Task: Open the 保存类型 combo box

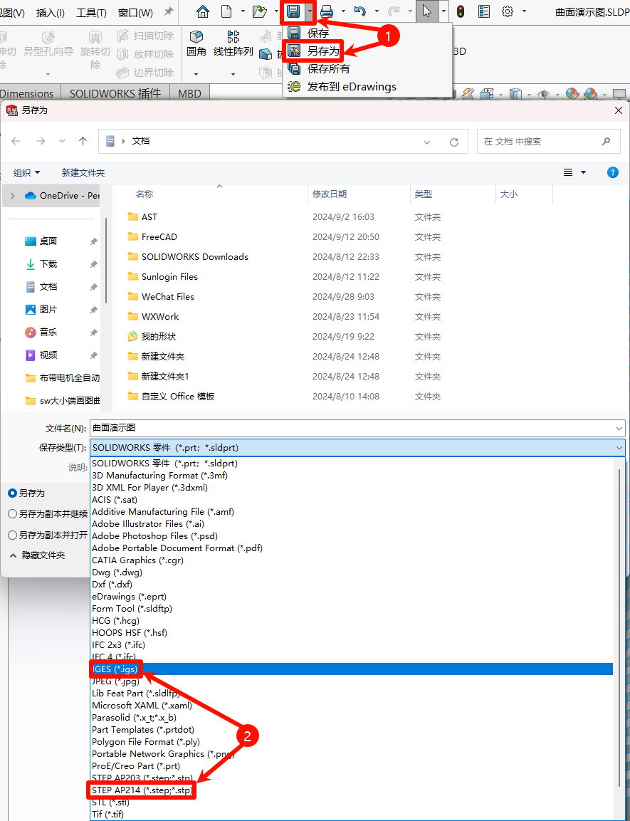Action: pos(358,448)
